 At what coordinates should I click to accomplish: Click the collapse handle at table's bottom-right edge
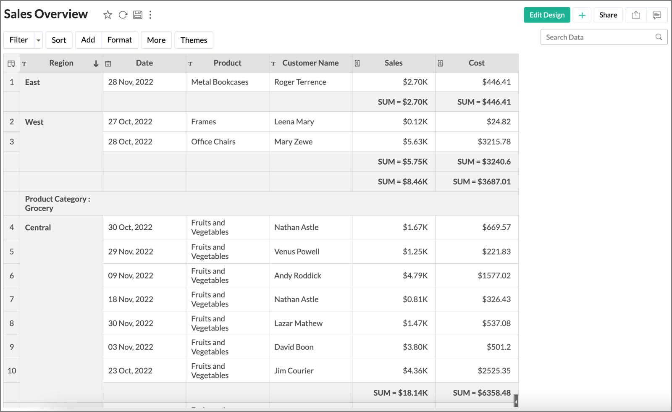pyautogui.click(x=516, y=401)
